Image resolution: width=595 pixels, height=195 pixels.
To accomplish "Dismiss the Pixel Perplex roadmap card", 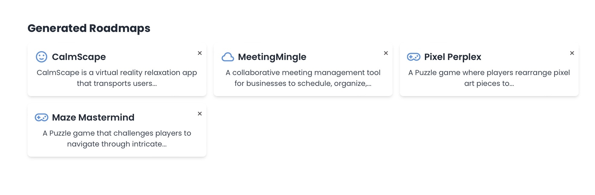I will click(572, 53).
